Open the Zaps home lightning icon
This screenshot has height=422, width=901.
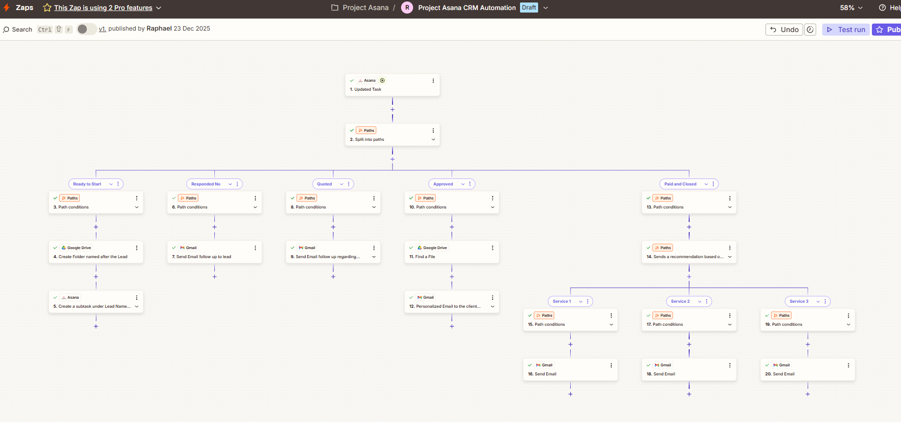tap(7, 8)
